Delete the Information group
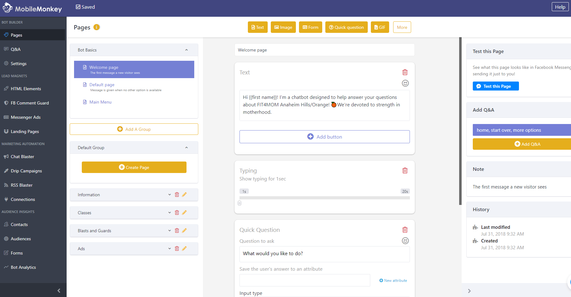 [177, 195]
